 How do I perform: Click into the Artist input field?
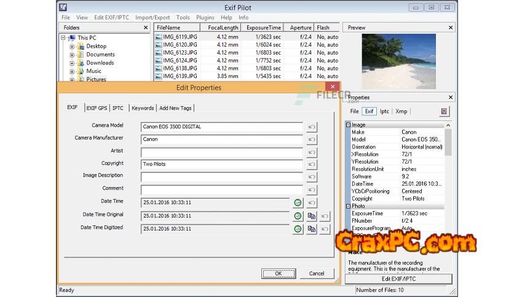point(221,152)
